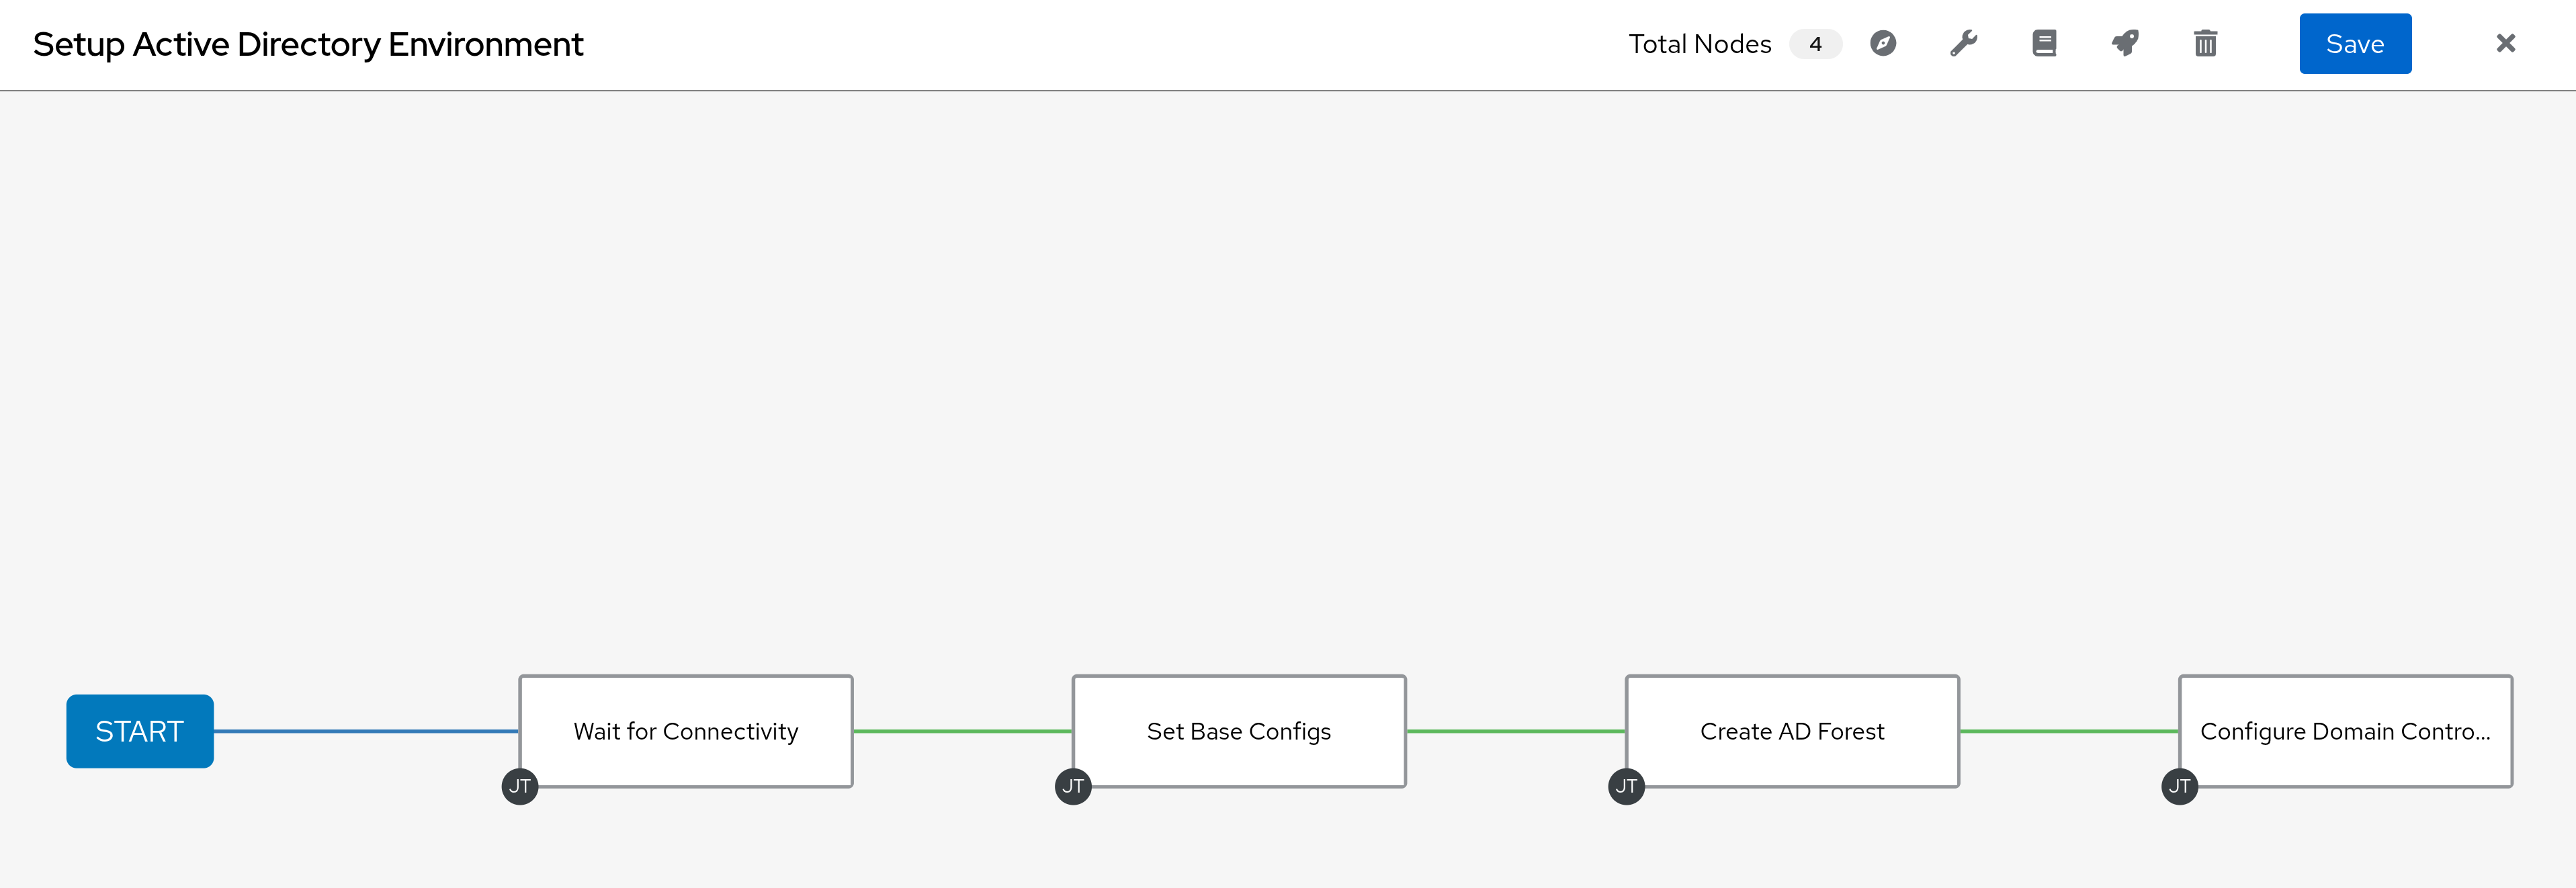This screenshot has width=2576, height=888.
Task: Click JT badge on Set Base Configs
Action: (x=1073, y=786)
